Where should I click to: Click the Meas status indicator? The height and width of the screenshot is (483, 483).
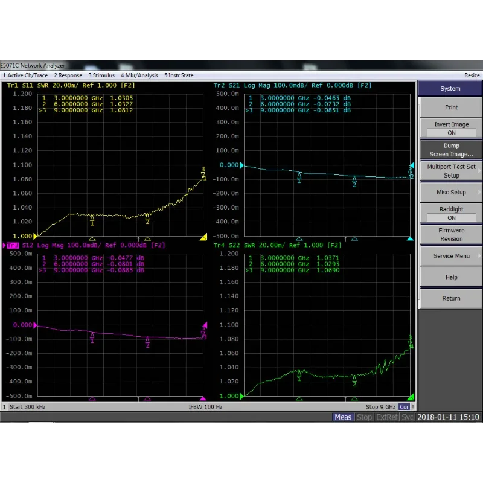(x=343, y=417)
